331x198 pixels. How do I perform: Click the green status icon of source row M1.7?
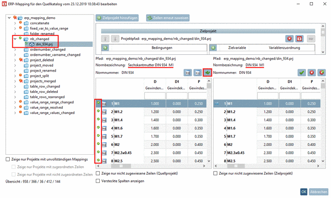click(x=98, y=135)
